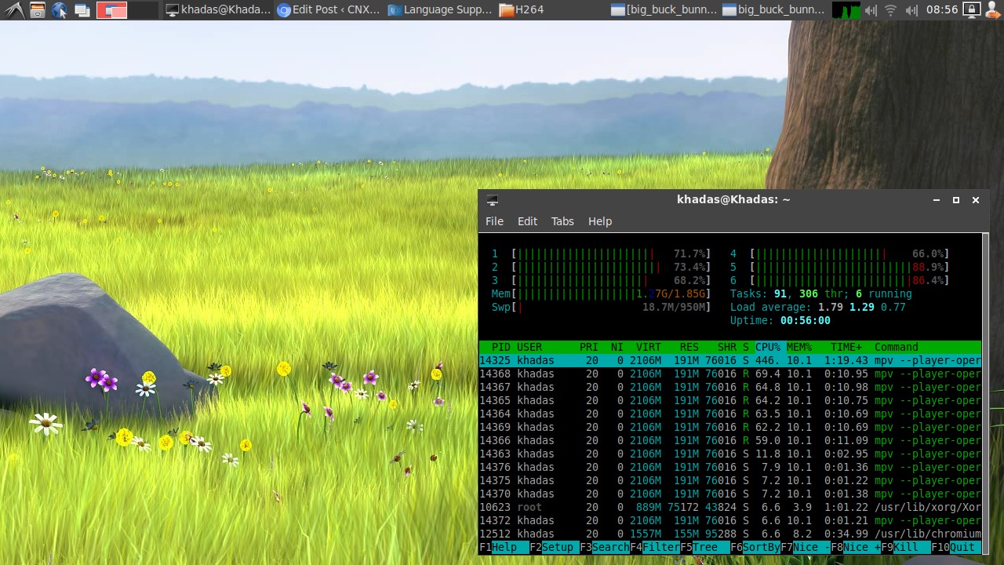Viewport: 1004px width, 565px height.
Task: Click the show desktop windows icon
Action: click(x=82, y=10)
